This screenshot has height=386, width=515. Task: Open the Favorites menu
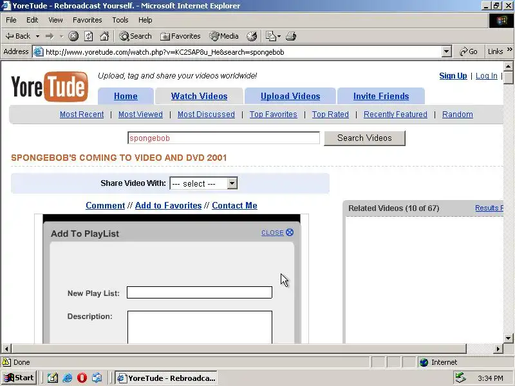pos(88,20)
